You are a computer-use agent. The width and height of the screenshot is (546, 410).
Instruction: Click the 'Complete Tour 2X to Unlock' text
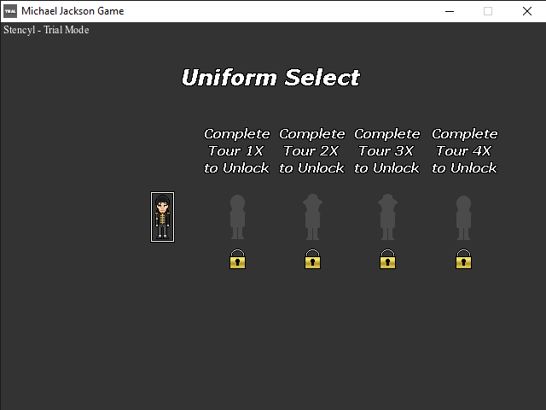[x=312, y=151]
